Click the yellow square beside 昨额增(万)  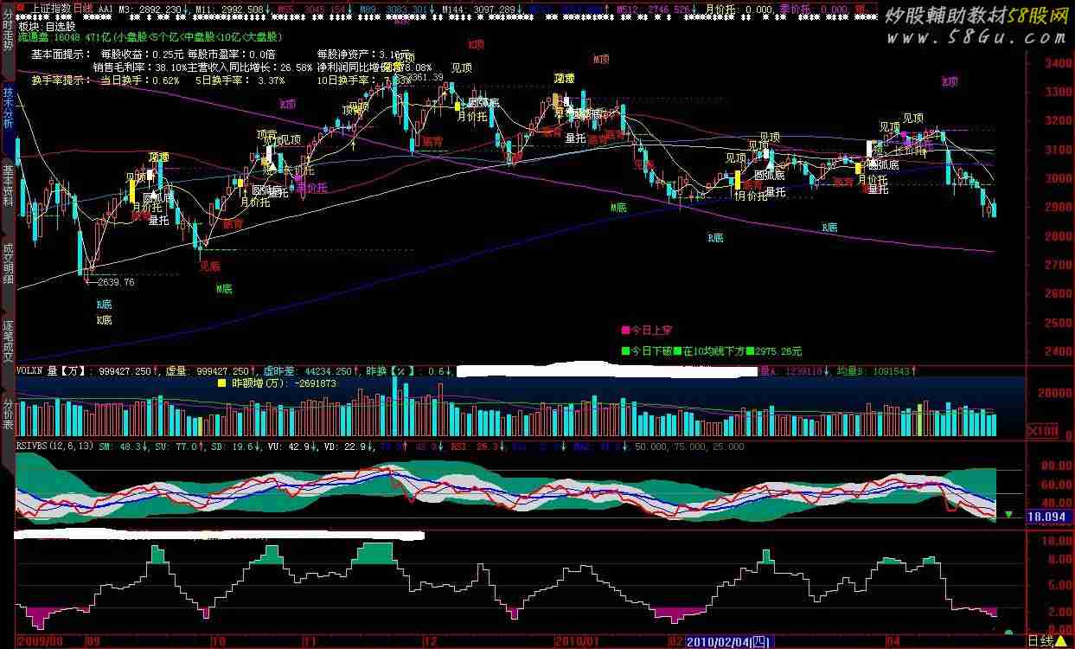221,382
